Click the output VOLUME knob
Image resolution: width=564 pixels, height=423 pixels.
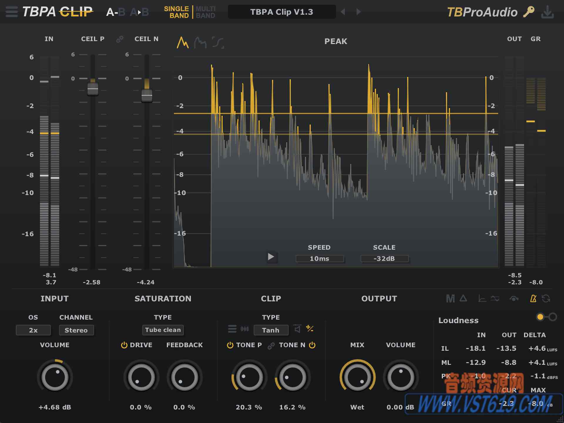click(x=401, y=377)
